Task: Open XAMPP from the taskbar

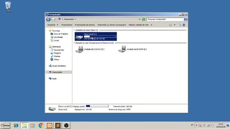Action: (50, 125)
